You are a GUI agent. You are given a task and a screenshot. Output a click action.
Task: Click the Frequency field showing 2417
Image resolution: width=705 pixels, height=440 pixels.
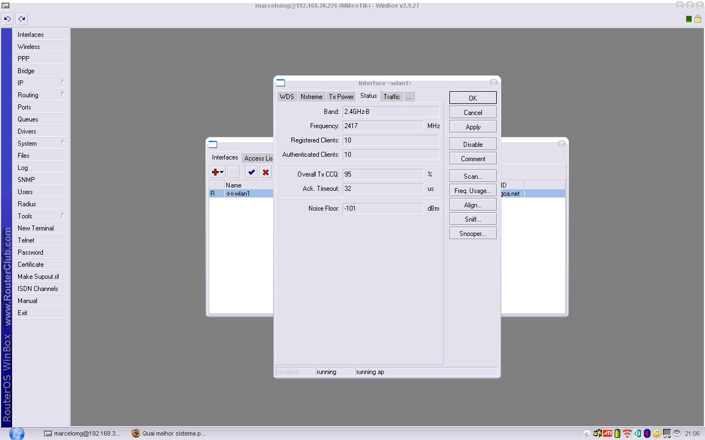(383, 126)
